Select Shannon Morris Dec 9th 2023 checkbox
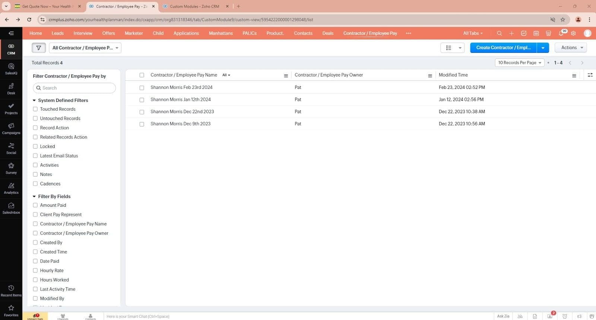 click(x=142, y=124)
